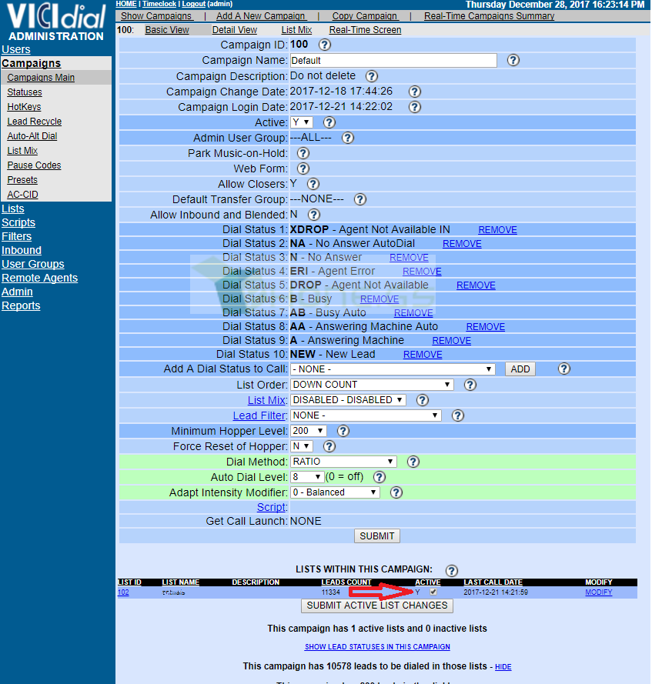
Task: Show help for Allow Closers
Action: 313,184
